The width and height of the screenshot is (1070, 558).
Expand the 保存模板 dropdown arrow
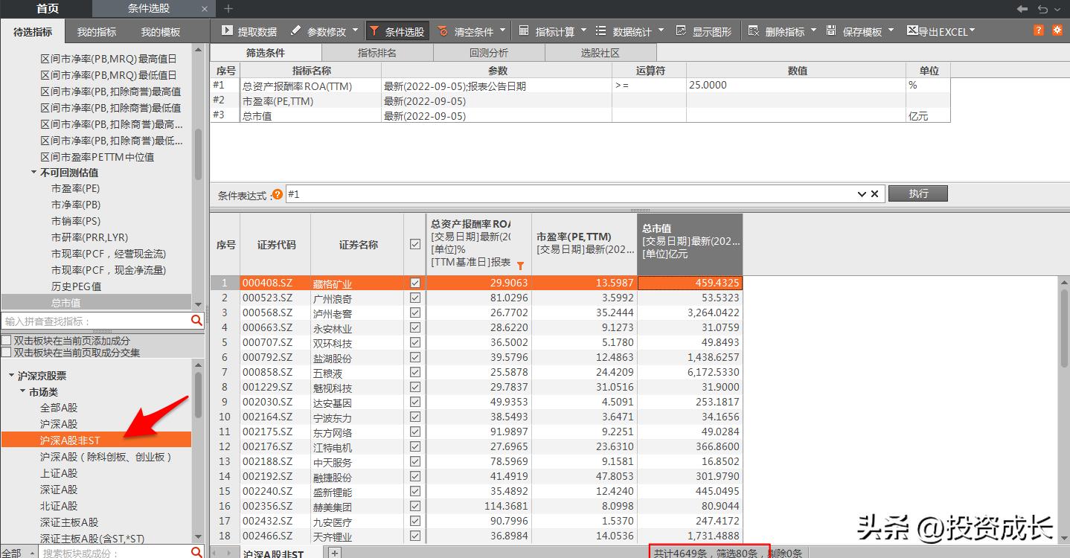(x=891, y=31)
